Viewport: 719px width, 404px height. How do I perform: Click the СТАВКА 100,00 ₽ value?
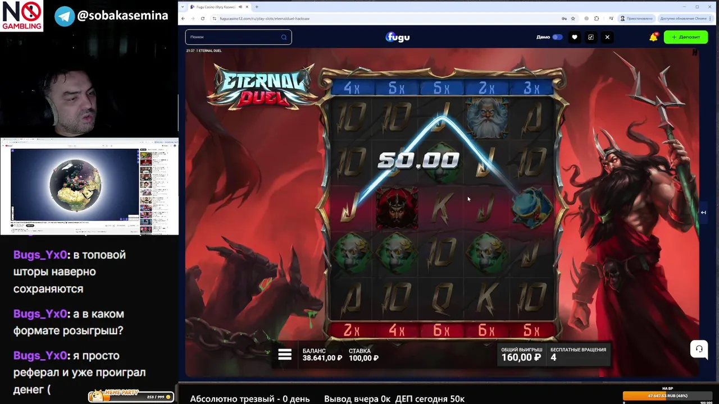click(363, 354)
